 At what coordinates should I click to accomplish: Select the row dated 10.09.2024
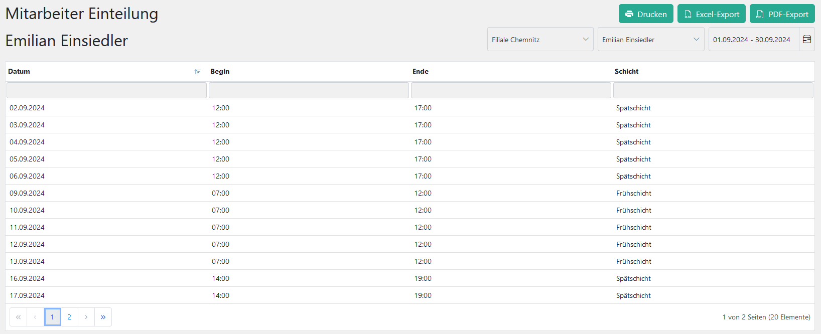coord(410,210)
